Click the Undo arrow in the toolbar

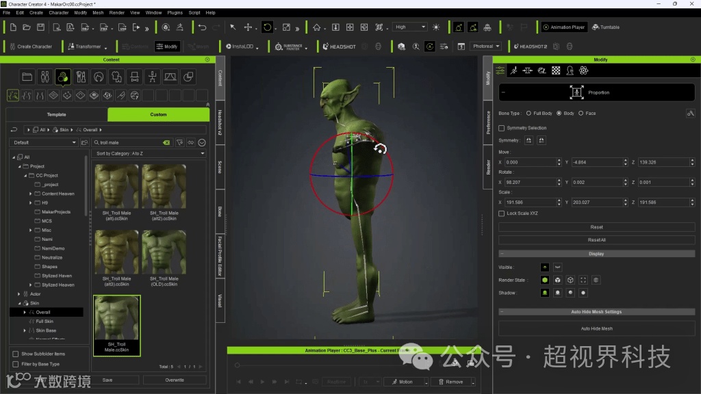point(202,27)
